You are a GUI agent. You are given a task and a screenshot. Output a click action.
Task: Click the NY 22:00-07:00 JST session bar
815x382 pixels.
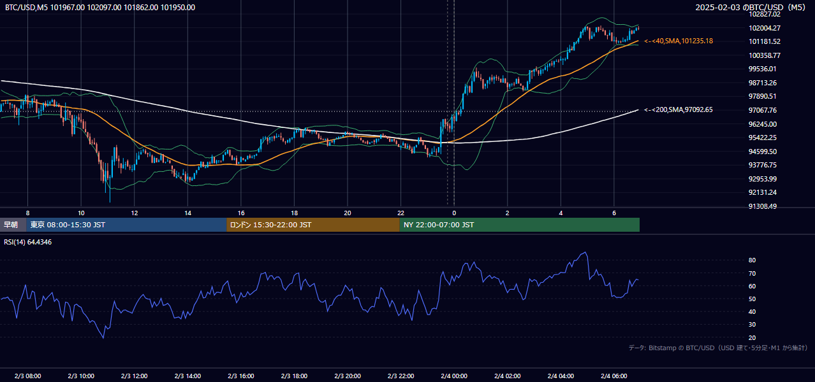[x=520, y=225]
